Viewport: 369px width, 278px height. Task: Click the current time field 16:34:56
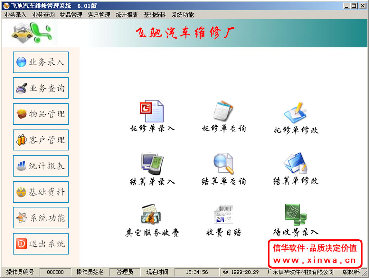(x=197, y=272)
